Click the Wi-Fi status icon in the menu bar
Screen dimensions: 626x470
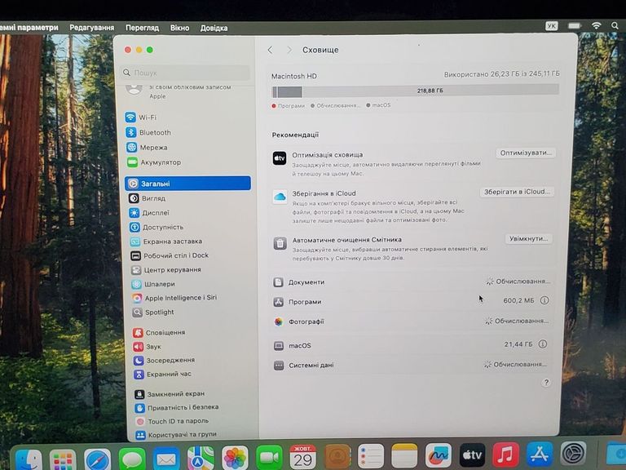click(x=596, y=25)
